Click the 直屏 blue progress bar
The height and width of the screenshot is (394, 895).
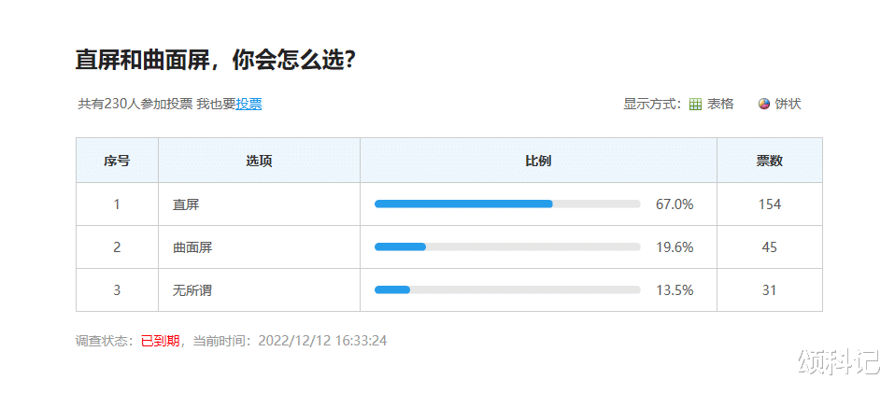463,204
